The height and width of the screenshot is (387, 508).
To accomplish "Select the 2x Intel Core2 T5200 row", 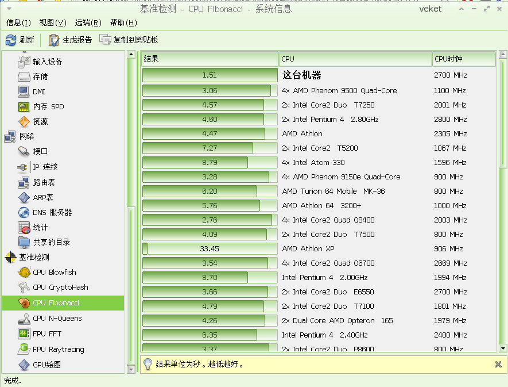I will tap(319, 148).
